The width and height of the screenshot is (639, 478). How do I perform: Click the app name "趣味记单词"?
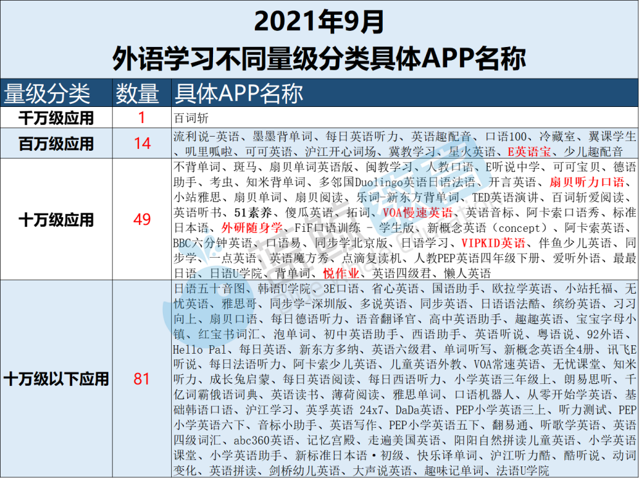point(454,471)
